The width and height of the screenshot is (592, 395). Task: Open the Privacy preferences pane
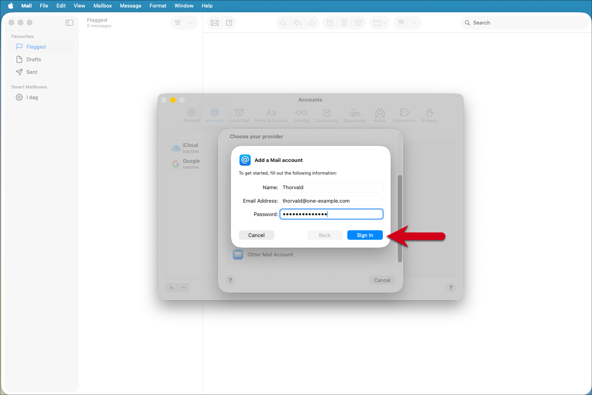429,115
